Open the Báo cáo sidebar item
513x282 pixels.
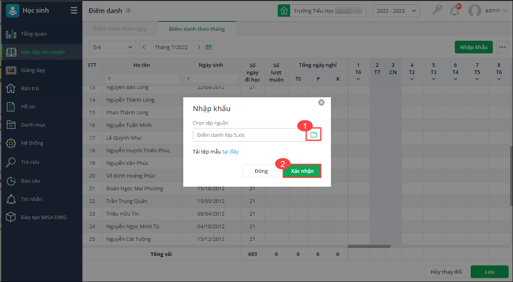(x=30, y=181)
